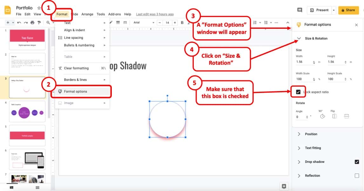Open the comment history icon
The height and width of the screenshot is (191, 364).
pyautogui.click(x=300, y=10)
